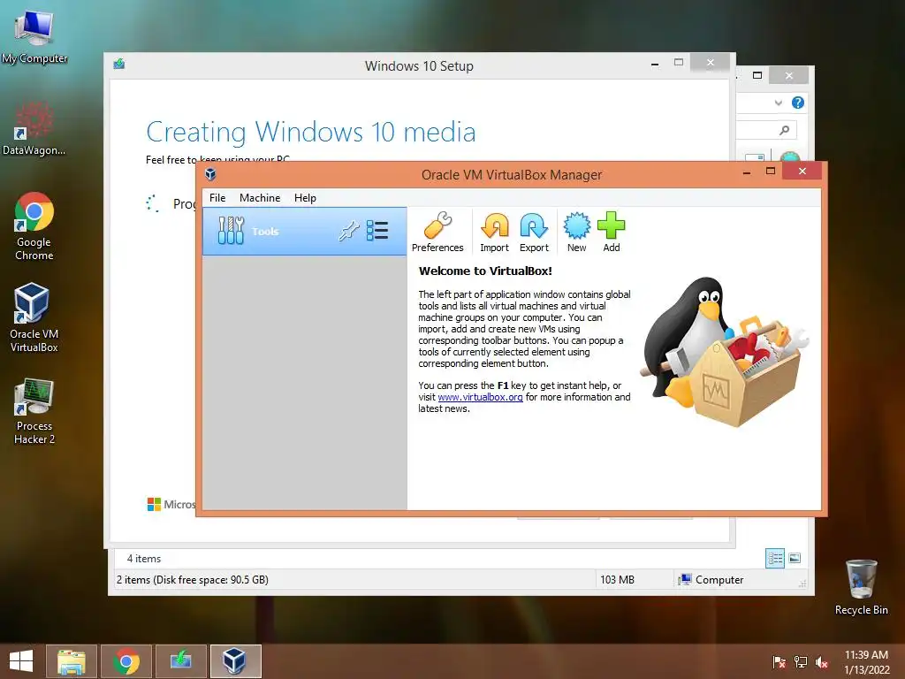Open My Computer desktop icon
Screen dimensions: 905x679
tap(34, 35)
